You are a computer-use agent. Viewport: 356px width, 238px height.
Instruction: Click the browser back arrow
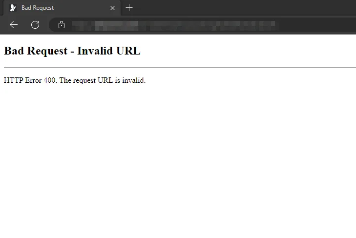point(14,25)
